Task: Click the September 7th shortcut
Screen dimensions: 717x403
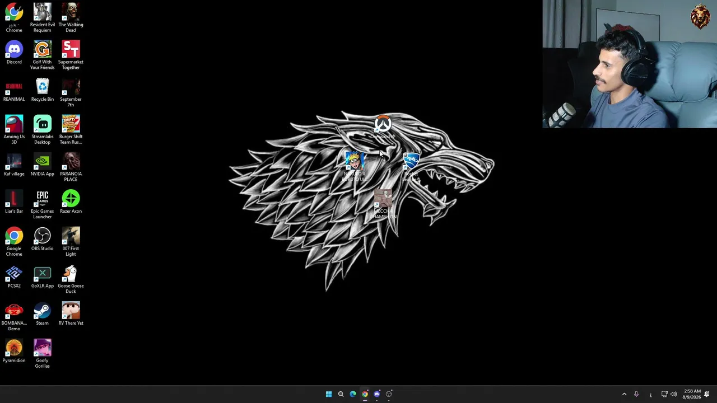Action: click(71, 92)
